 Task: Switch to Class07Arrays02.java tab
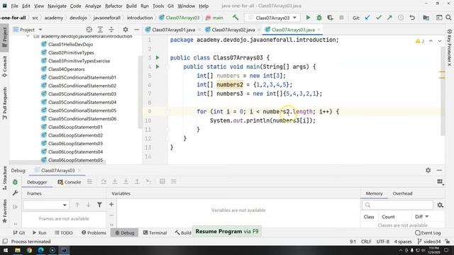[x=233, y=30]
